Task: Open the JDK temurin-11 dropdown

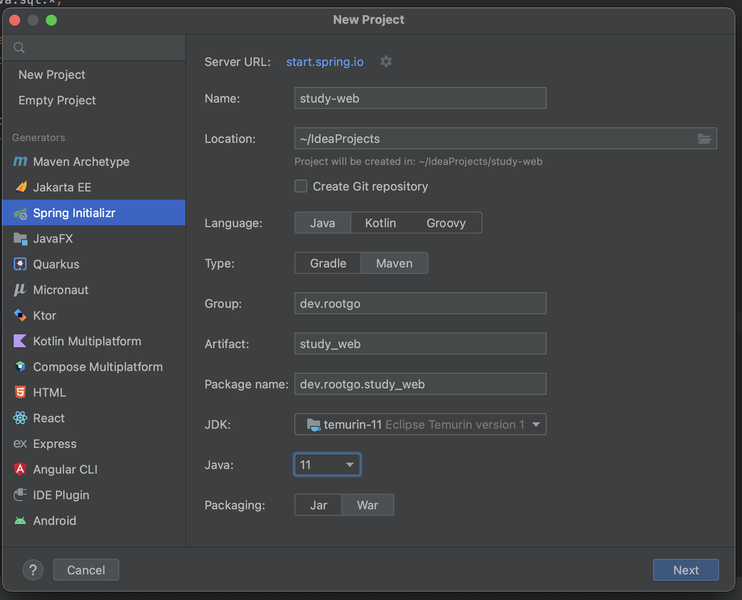Action: pyautogui.click(x=420, y=425)
